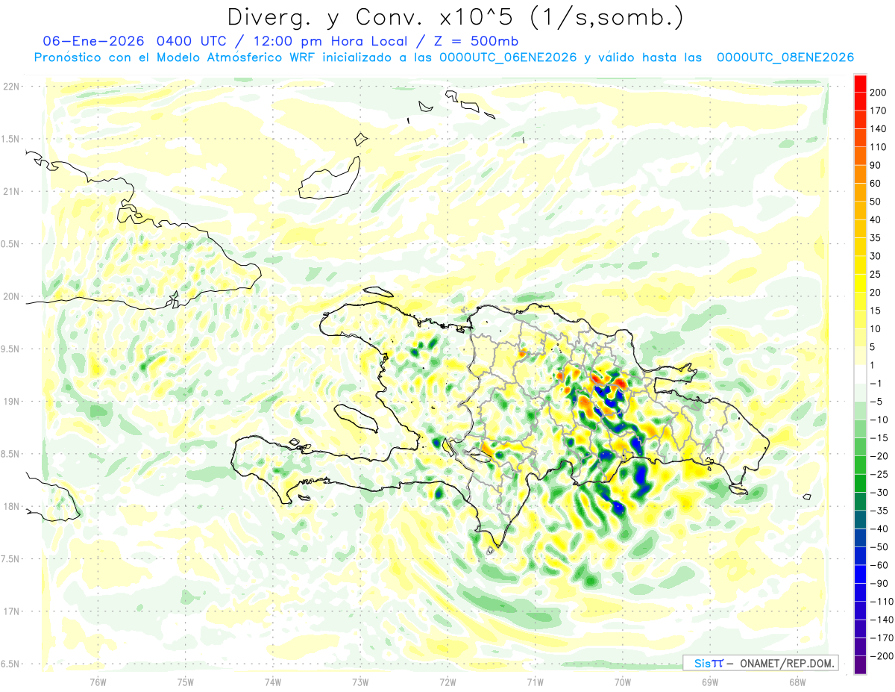This screenshot has width=895, height=692.
Task: Click the colorbar value '-30'
Action: (x=879, y=493)
